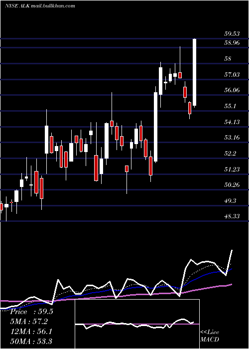
Task: Click the 52.2 price axis label
Action: (x=230, y=154)
